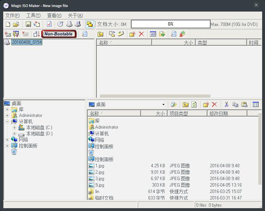Click the horizontal scrollbar in image file list
The width and height of the screenshot is (265, 211).
155,96
